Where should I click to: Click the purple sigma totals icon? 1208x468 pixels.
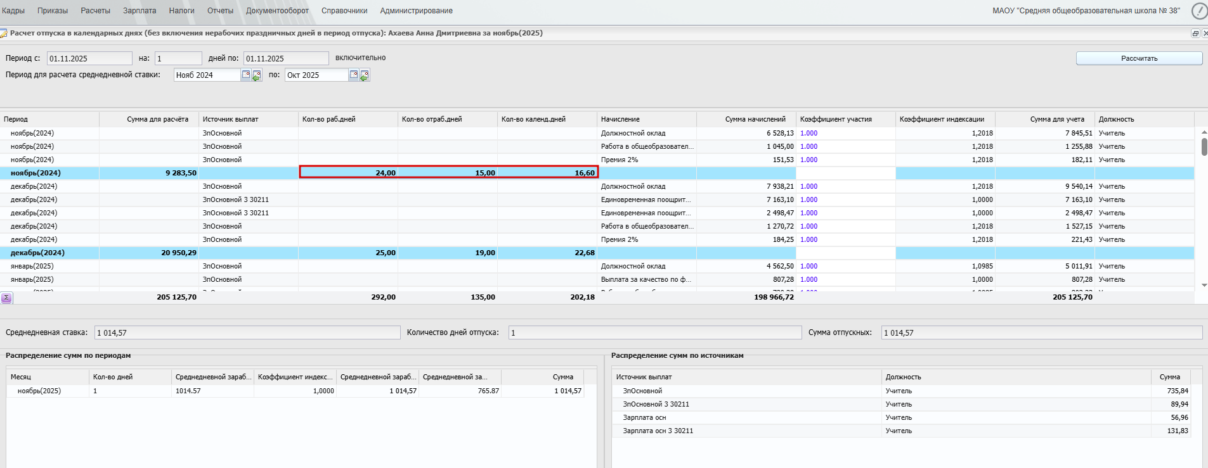click(6, 298)
